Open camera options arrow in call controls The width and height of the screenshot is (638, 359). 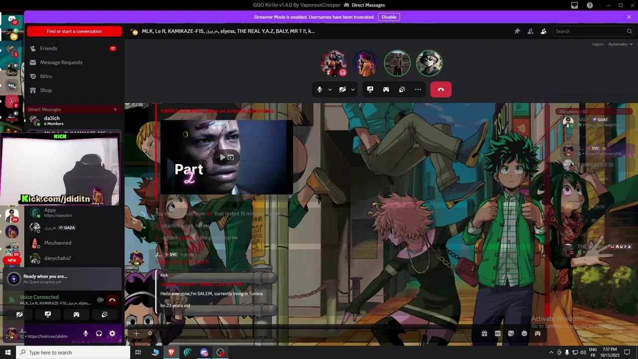[x=353, y=90]
